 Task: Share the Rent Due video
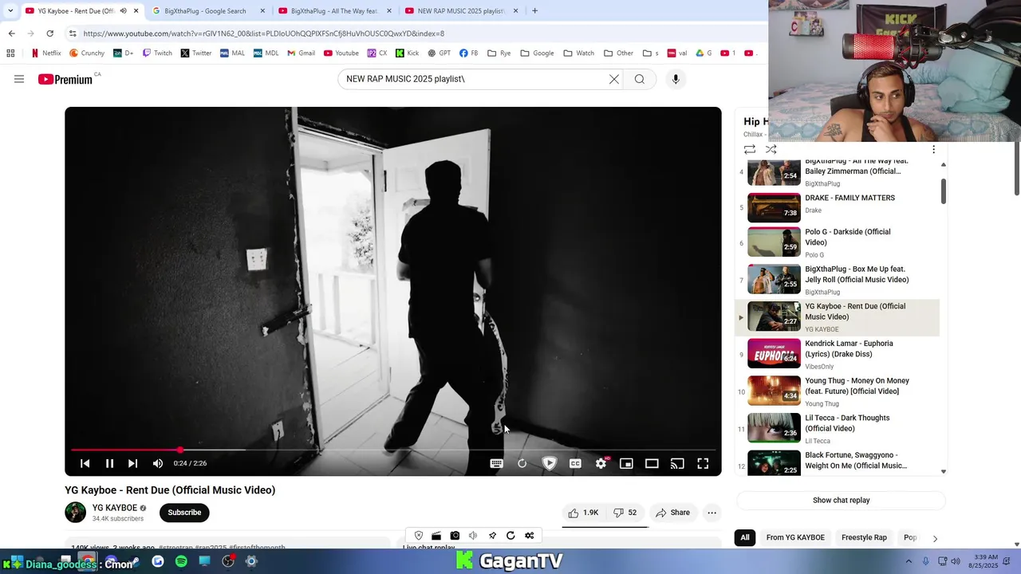point(672,513)
